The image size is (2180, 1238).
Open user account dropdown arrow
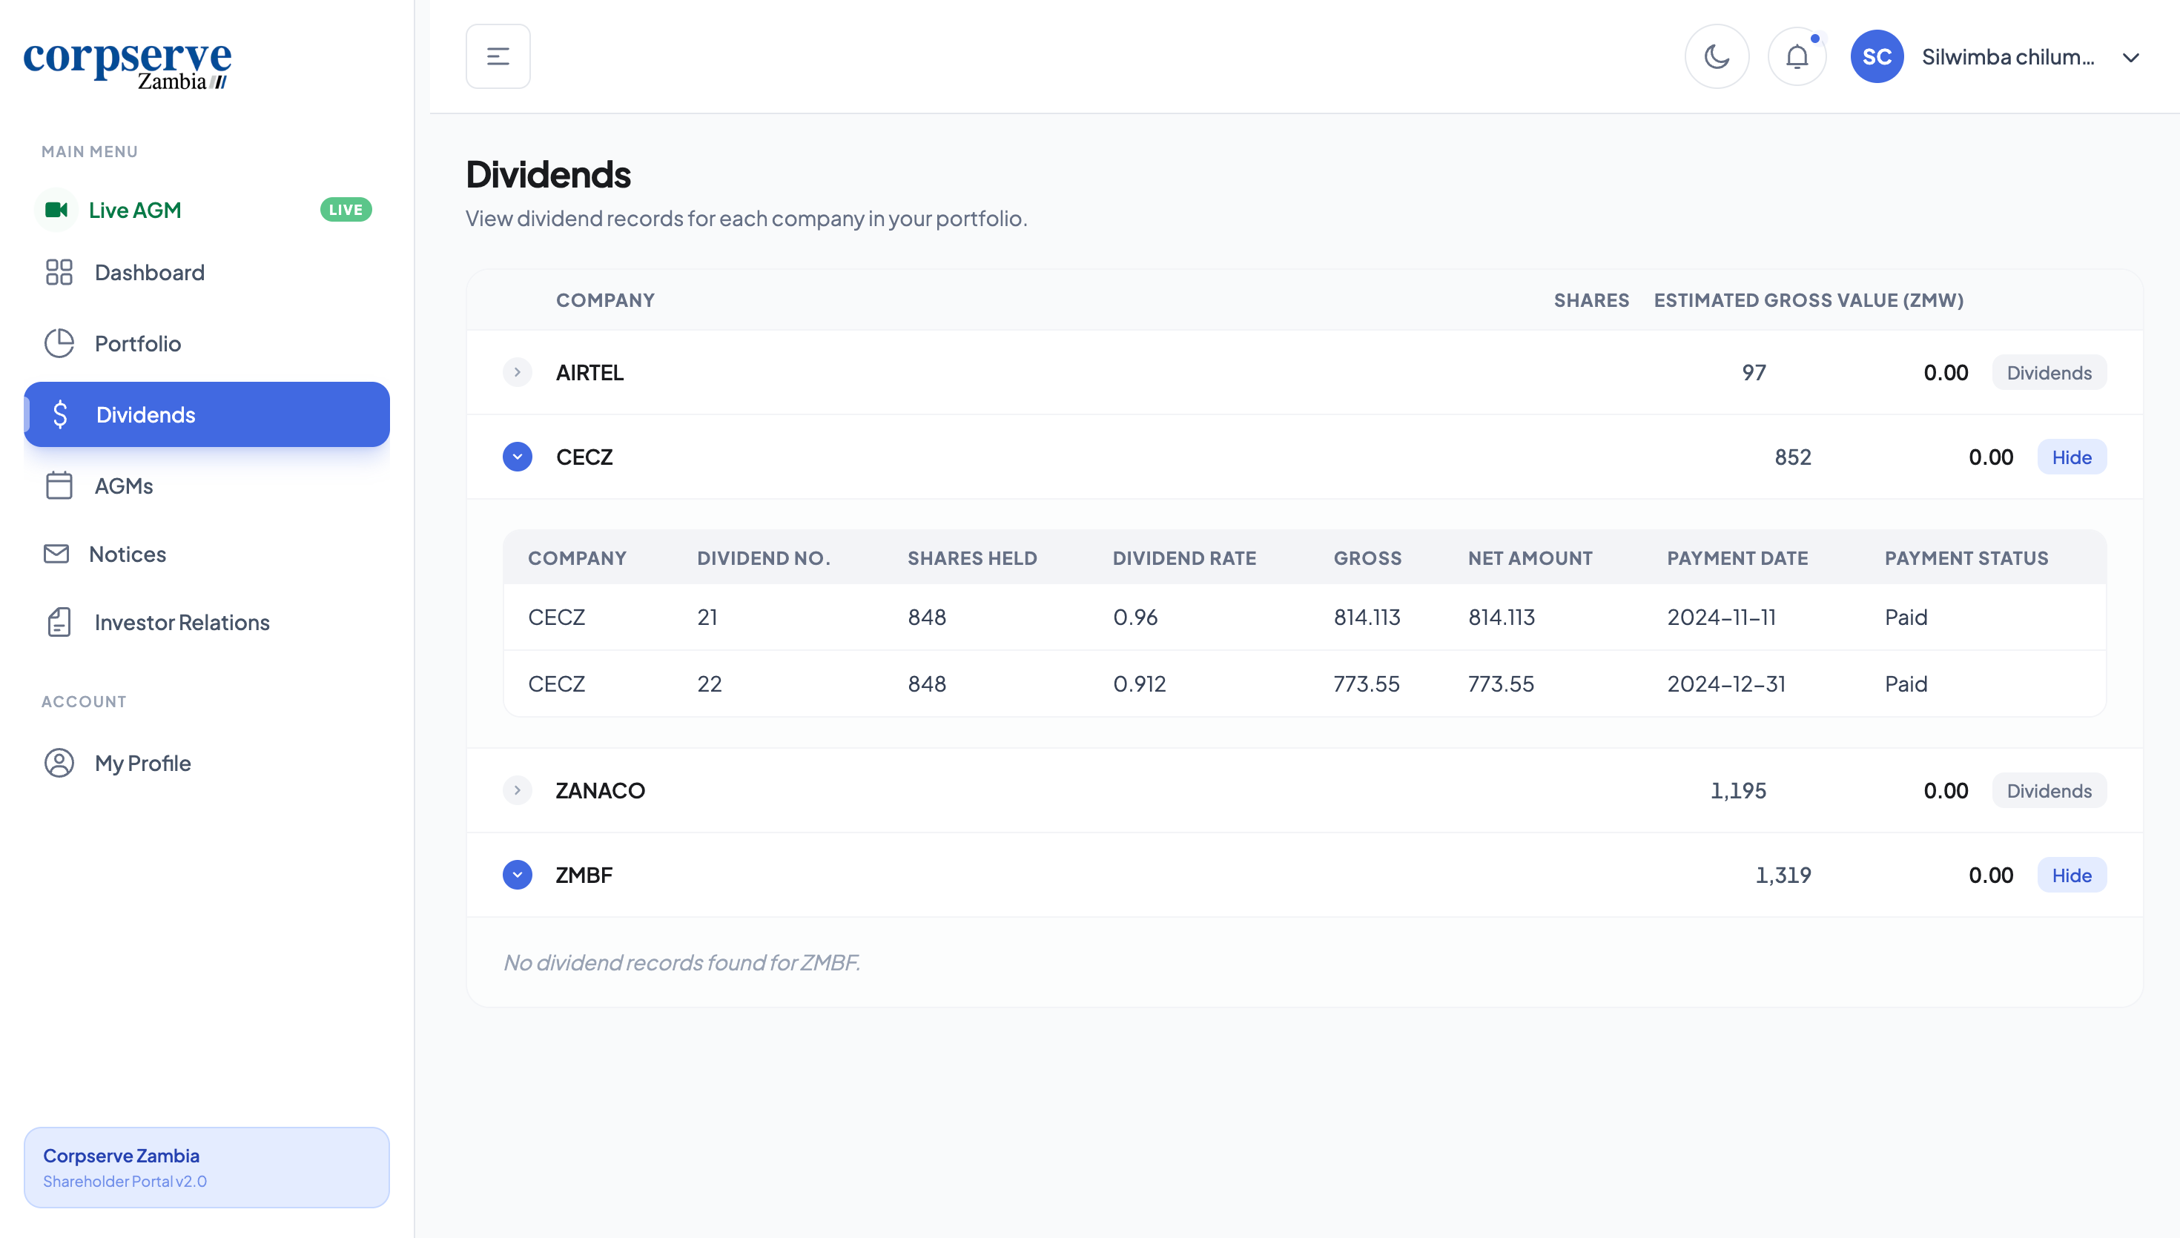(2130, 58)
